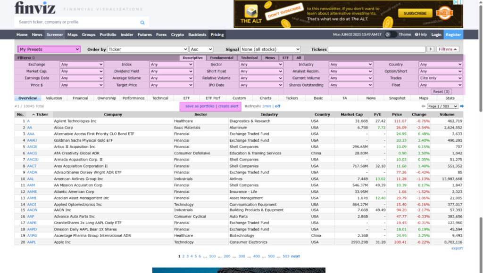Click the Theme link
Viewport: 483px width, 273px height.
click(405, 34)
